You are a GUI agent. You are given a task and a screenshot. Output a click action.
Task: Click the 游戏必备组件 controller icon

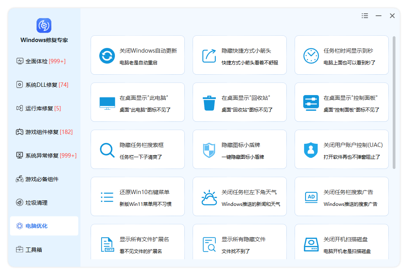coord(20,179)
